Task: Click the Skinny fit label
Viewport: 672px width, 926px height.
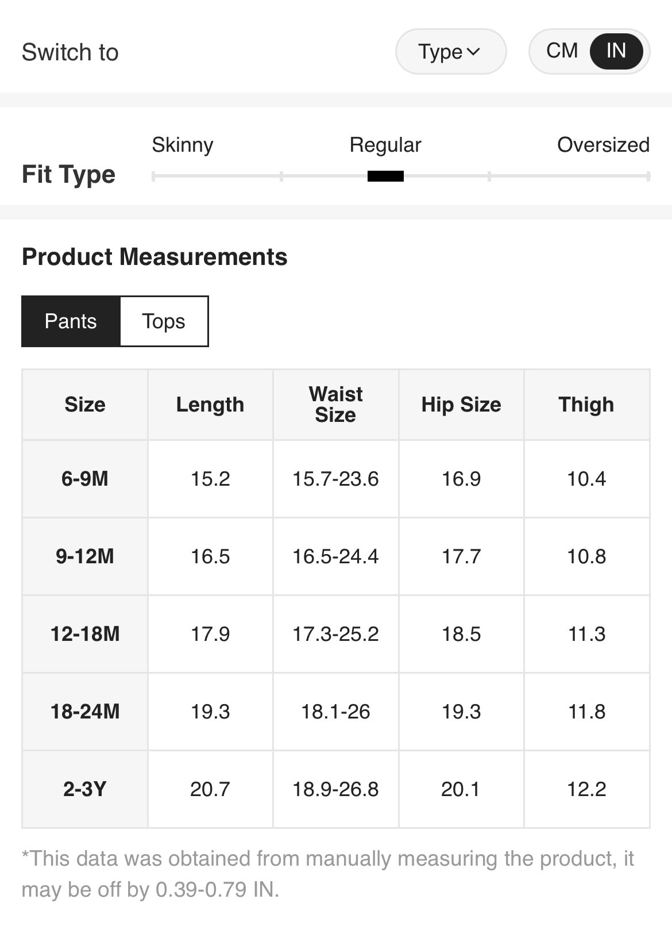Action: pos(183,145)
